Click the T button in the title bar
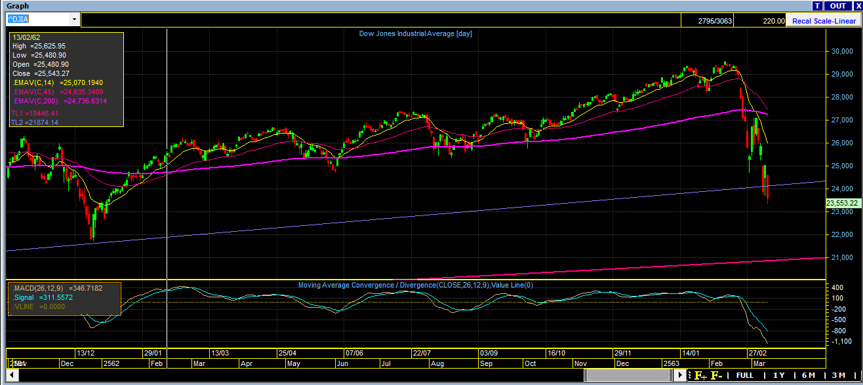The image size is (863, 385). 817,6
